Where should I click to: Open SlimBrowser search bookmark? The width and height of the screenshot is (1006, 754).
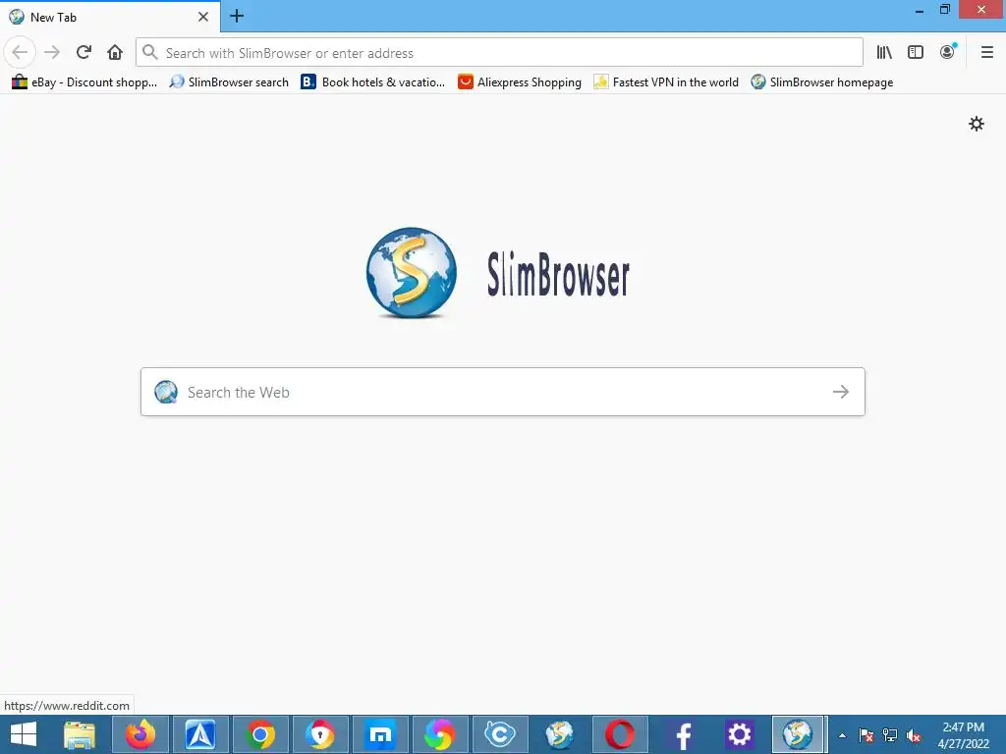coord(229,82)
